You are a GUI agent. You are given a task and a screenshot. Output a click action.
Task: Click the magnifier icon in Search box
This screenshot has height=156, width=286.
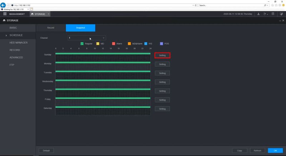tap(265, 5)
